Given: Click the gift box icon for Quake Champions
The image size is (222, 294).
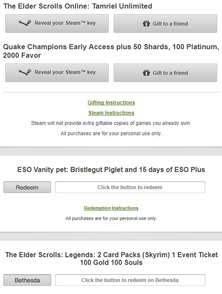Looking at the screenshot, I should [x=146, y=73].
